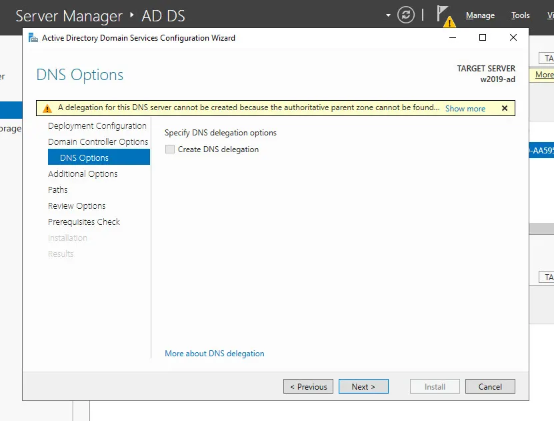Click the yellow warning triangle in banner
This screenshot has height=421, width=554.
pyautogui.click(x=47, y=108)
